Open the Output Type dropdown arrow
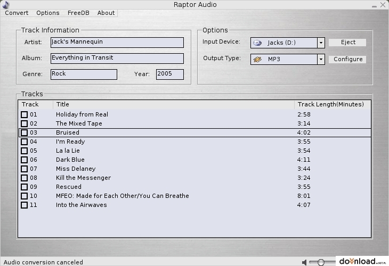Viewport: 389px width, 266px height. pyautogui.click(x=321, y=60)
